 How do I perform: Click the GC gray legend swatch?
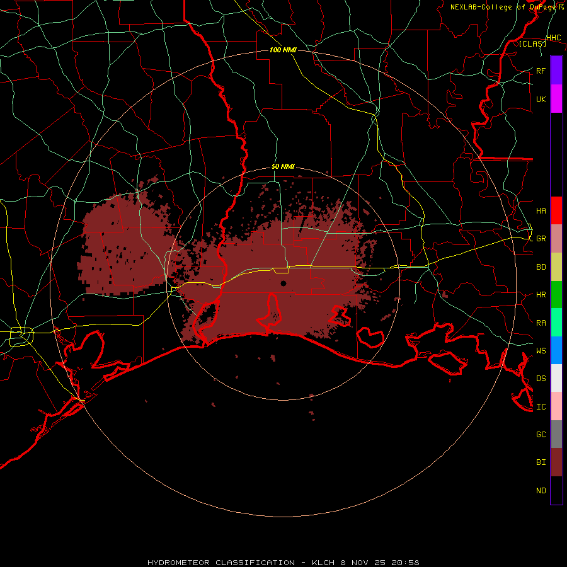556,434
